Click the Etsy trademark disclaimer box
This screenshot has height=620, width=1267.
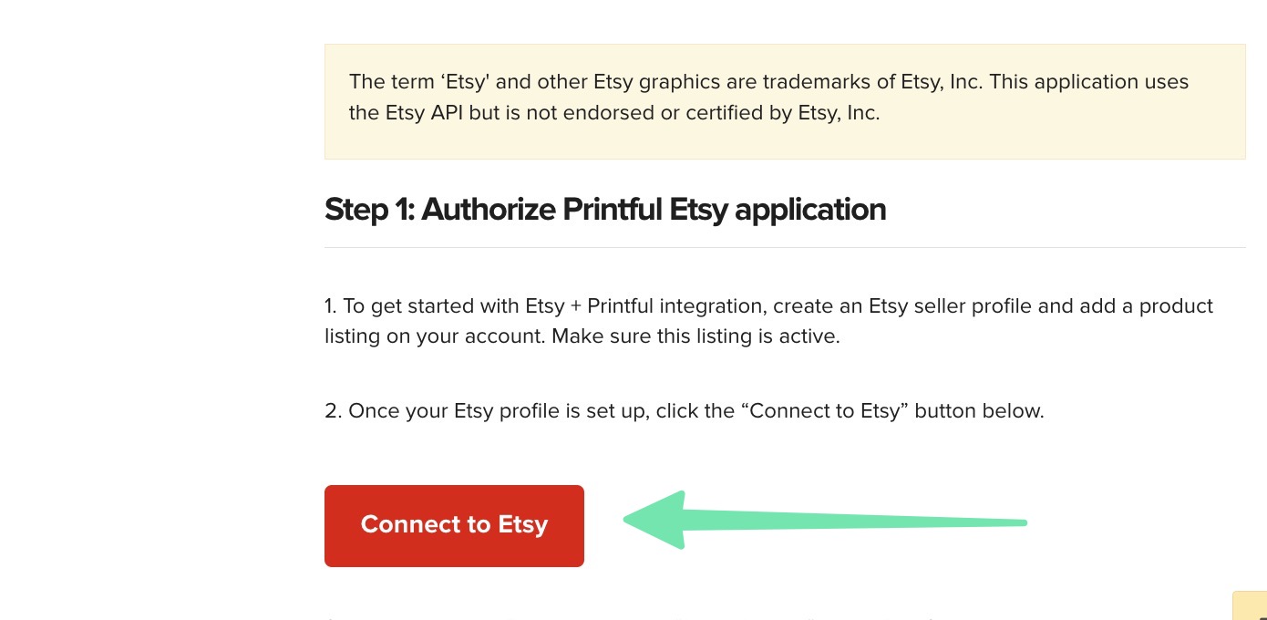click(x=785, y=100)
